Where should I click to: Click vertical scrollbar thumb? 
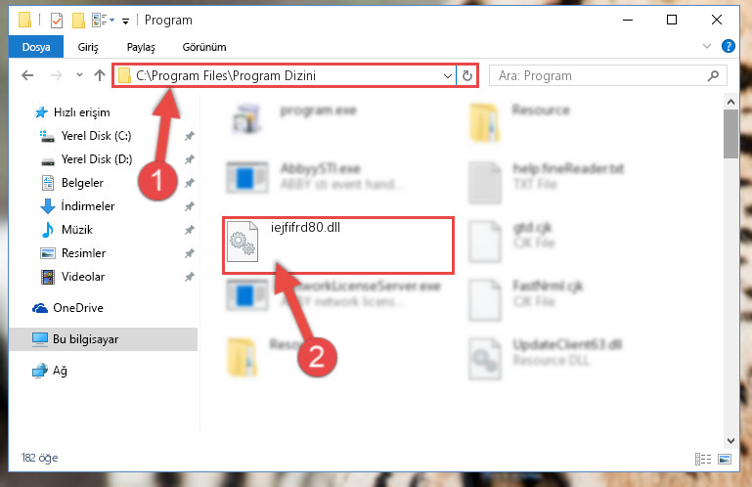[x=730, y=133]
